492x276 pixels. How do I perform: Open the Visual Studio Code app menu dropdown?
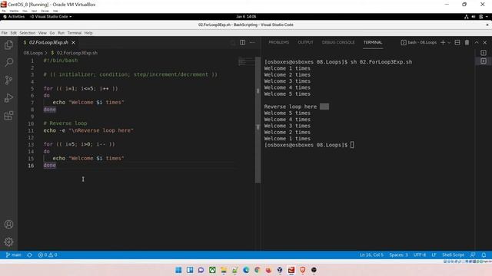coord(51,17)
